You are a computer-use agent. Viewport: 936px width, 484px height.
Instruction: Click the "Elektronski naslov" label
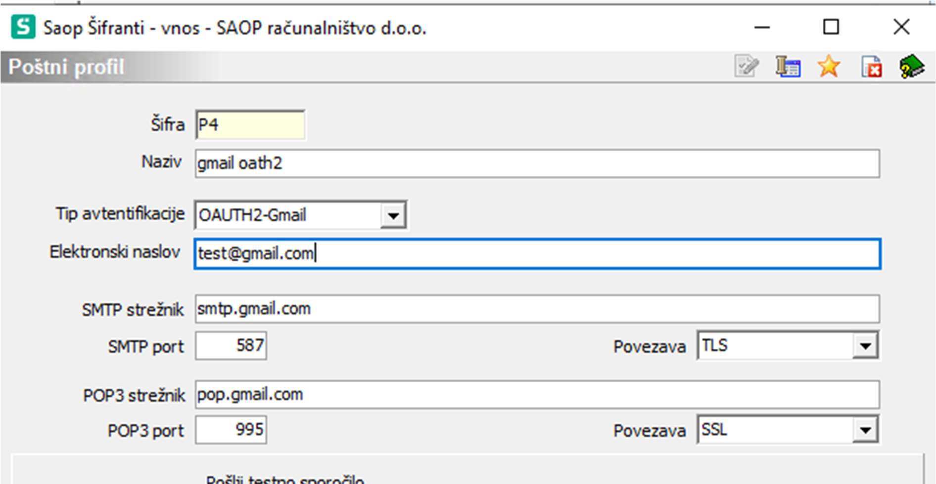115,252
